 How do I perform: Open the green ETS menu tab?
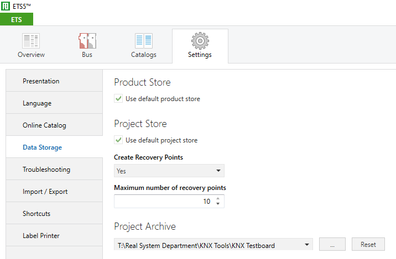pos(17,19)
